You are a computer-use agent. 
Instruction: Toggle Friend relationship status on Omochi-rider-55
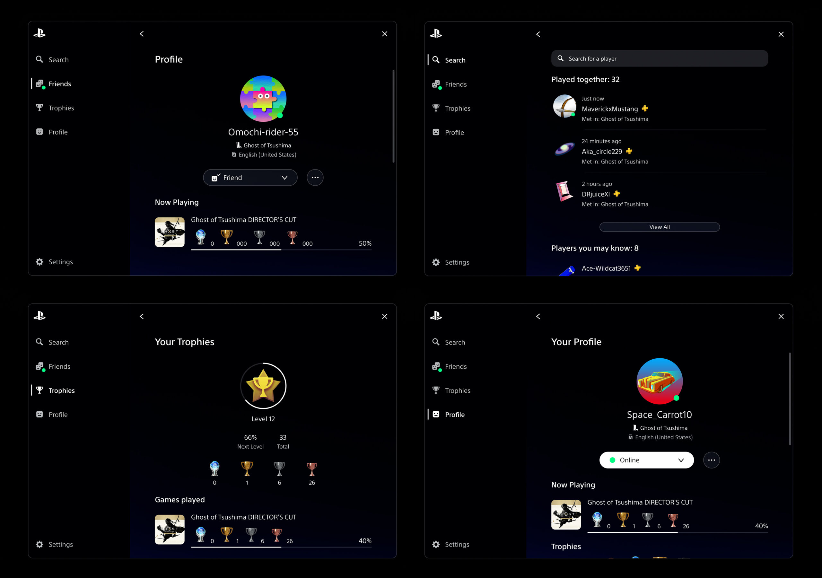click(x=247, y=178)
